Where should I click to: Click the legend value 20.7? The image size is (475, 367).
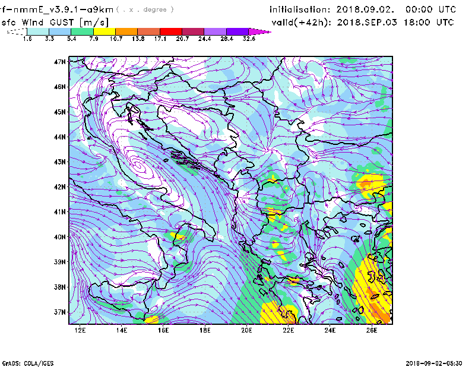182,39
